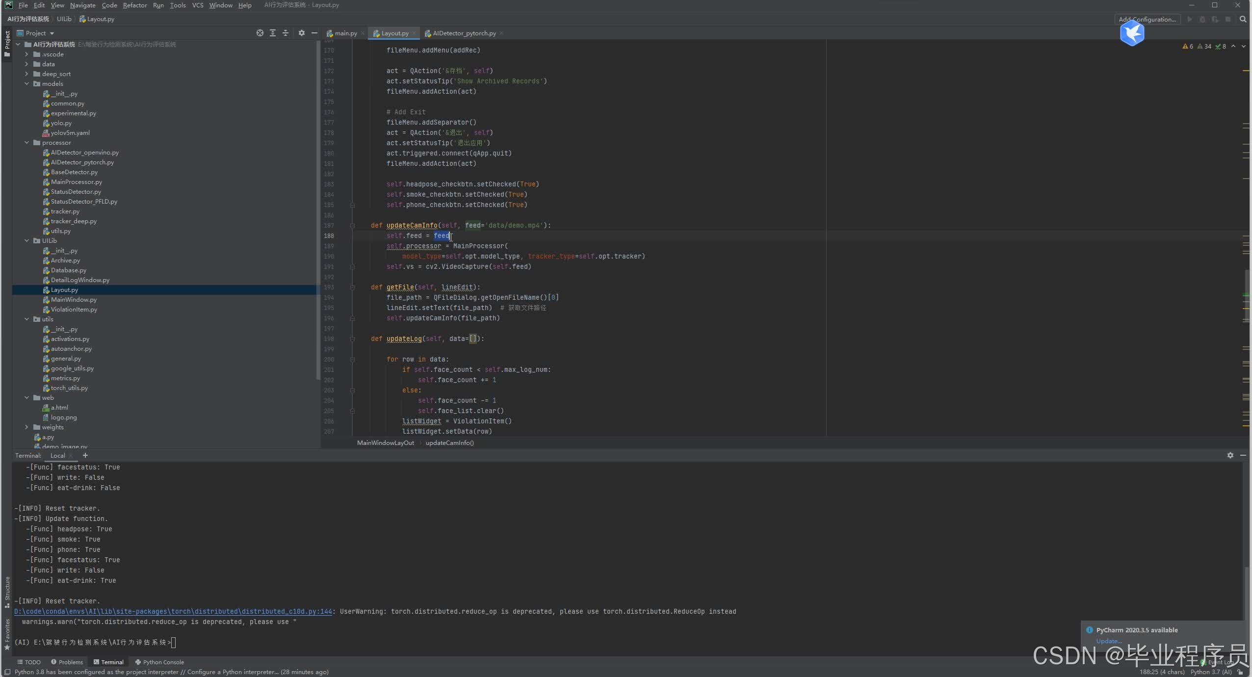Click the Expand All icon in Project panel
Viewport: 1252px width, 677px height.
point(273,33)
